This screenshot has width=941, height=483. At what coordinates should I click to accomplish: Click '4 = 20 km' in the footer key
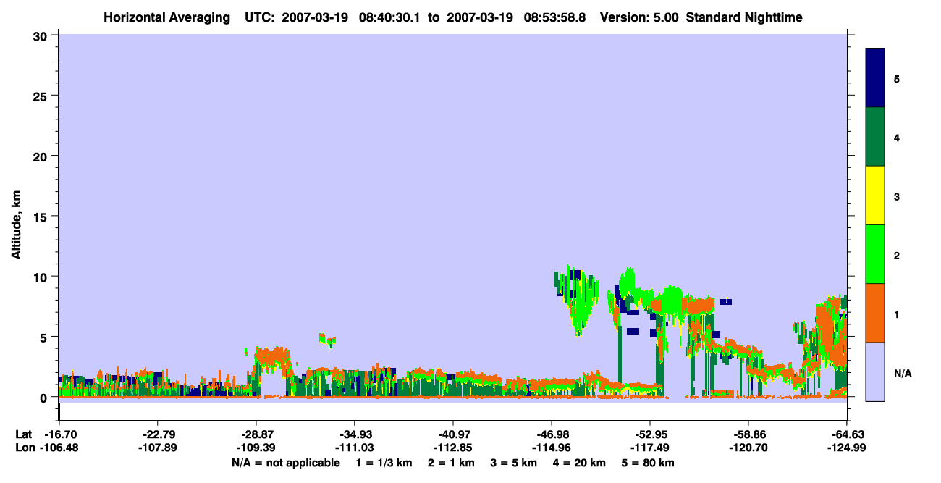coord(580,463)
